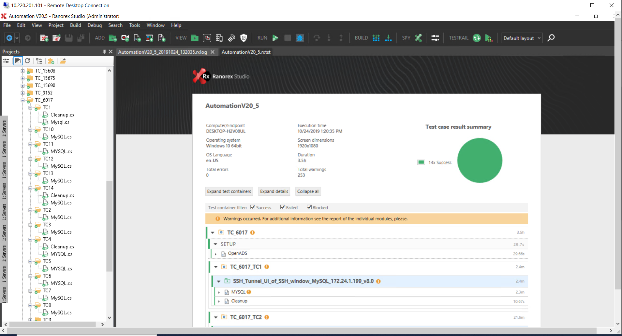
Task: Toggle the Success filter checkbox
Action: coord(253,207)
